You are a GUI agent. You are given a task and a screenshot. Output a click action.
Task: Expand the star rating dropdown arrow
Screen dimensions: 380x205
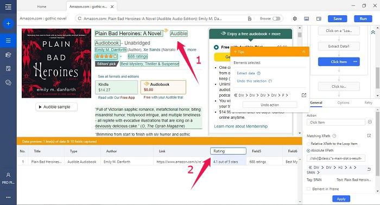pyautogui.click(x=121, y=56)
